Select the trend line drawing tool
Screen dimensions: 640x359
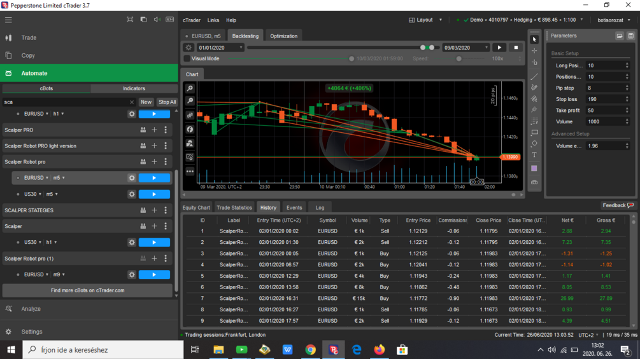[x=534, y=76]
